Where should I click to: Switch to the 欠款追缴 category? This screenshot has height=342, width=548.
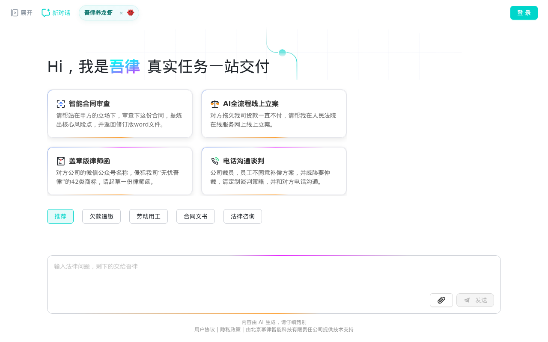point(101,216)
